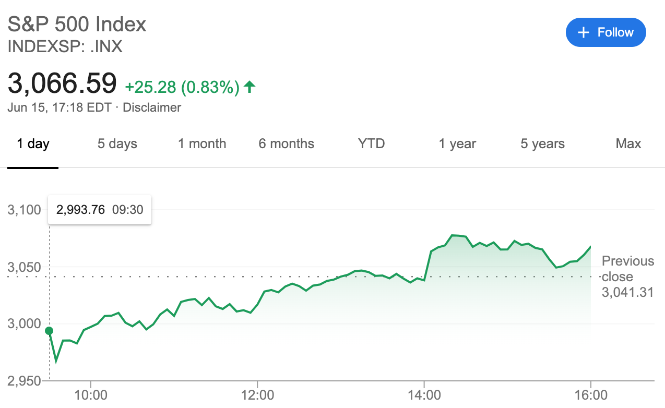Open the Max range tab
Screen dimensions: 665x408
click(x=628, y=144)
